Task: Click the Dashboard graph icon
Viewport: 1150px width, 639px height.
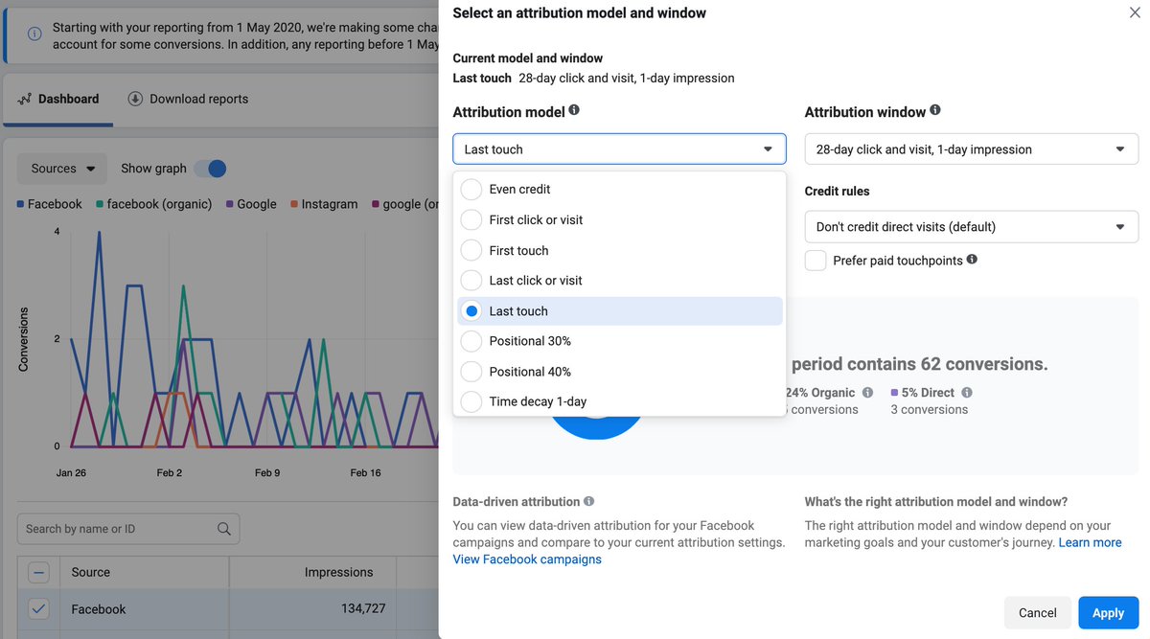Action: pyautogui.click(x=25, y=99)
